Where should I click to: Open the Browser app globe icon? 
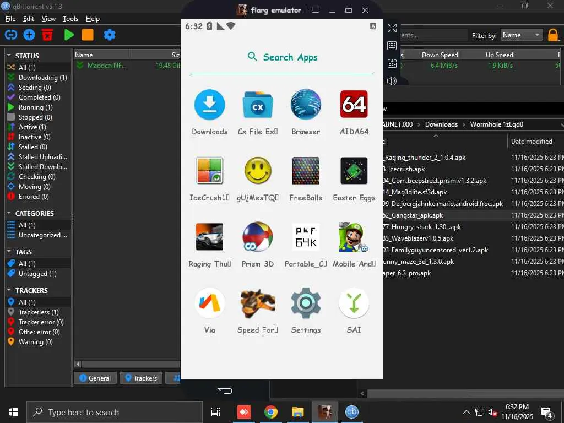306,105
